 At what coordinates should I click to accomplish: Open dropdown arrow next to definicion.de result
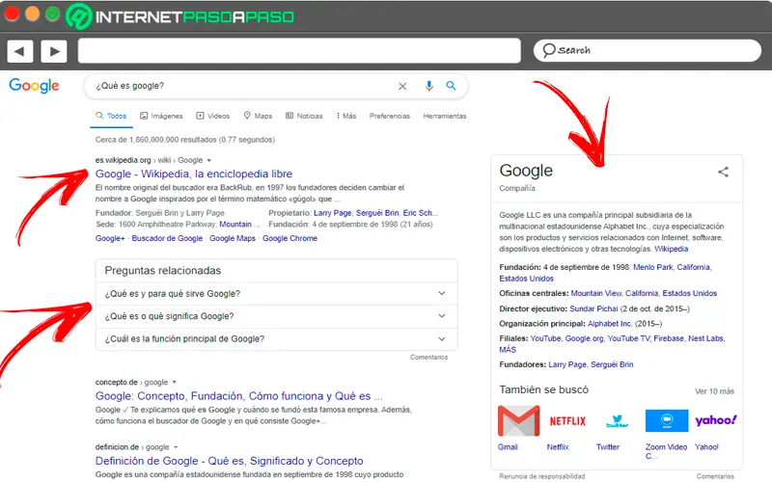click(176, 447)
